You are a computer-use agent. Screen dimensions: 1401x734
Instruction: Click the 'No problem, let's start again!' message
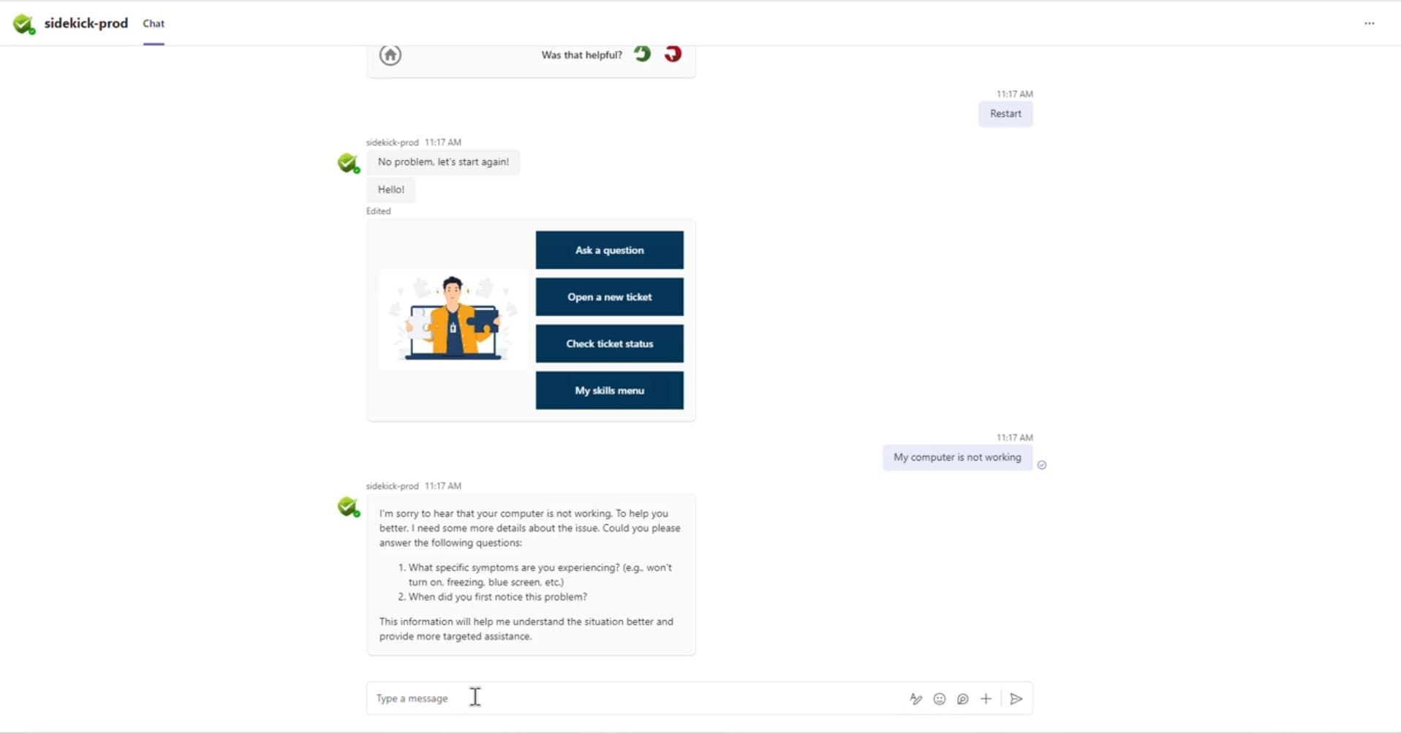click(x=443, y=162)
